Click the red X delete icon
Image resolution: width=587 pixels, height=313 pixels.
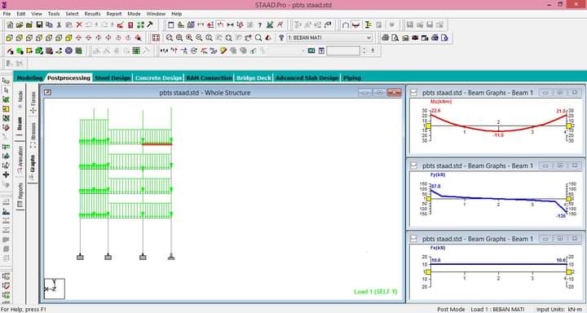[x=79, y=25]
